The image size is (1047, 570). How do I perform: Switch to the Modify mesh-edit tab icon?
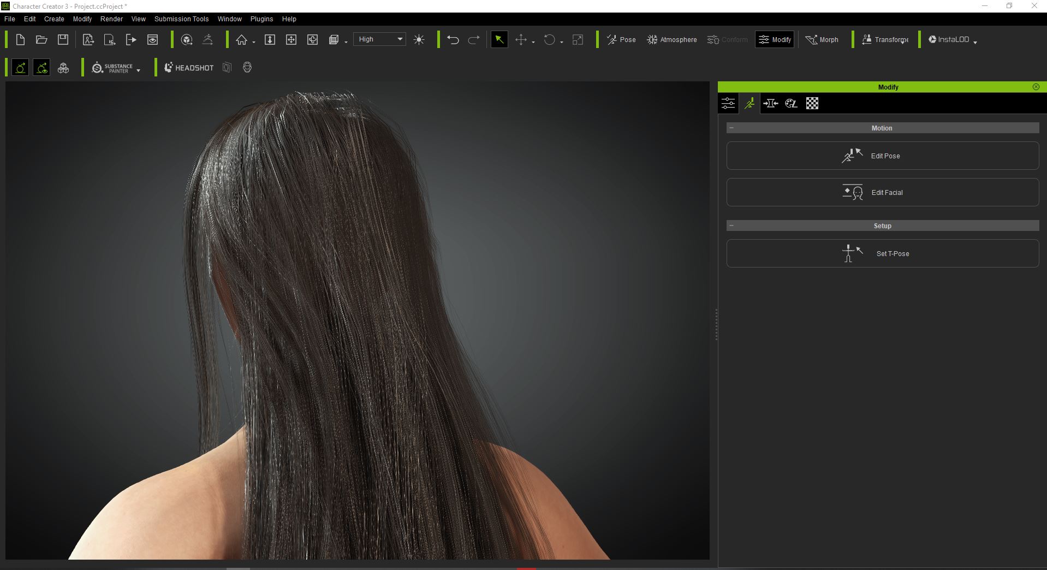click(770, 103)
